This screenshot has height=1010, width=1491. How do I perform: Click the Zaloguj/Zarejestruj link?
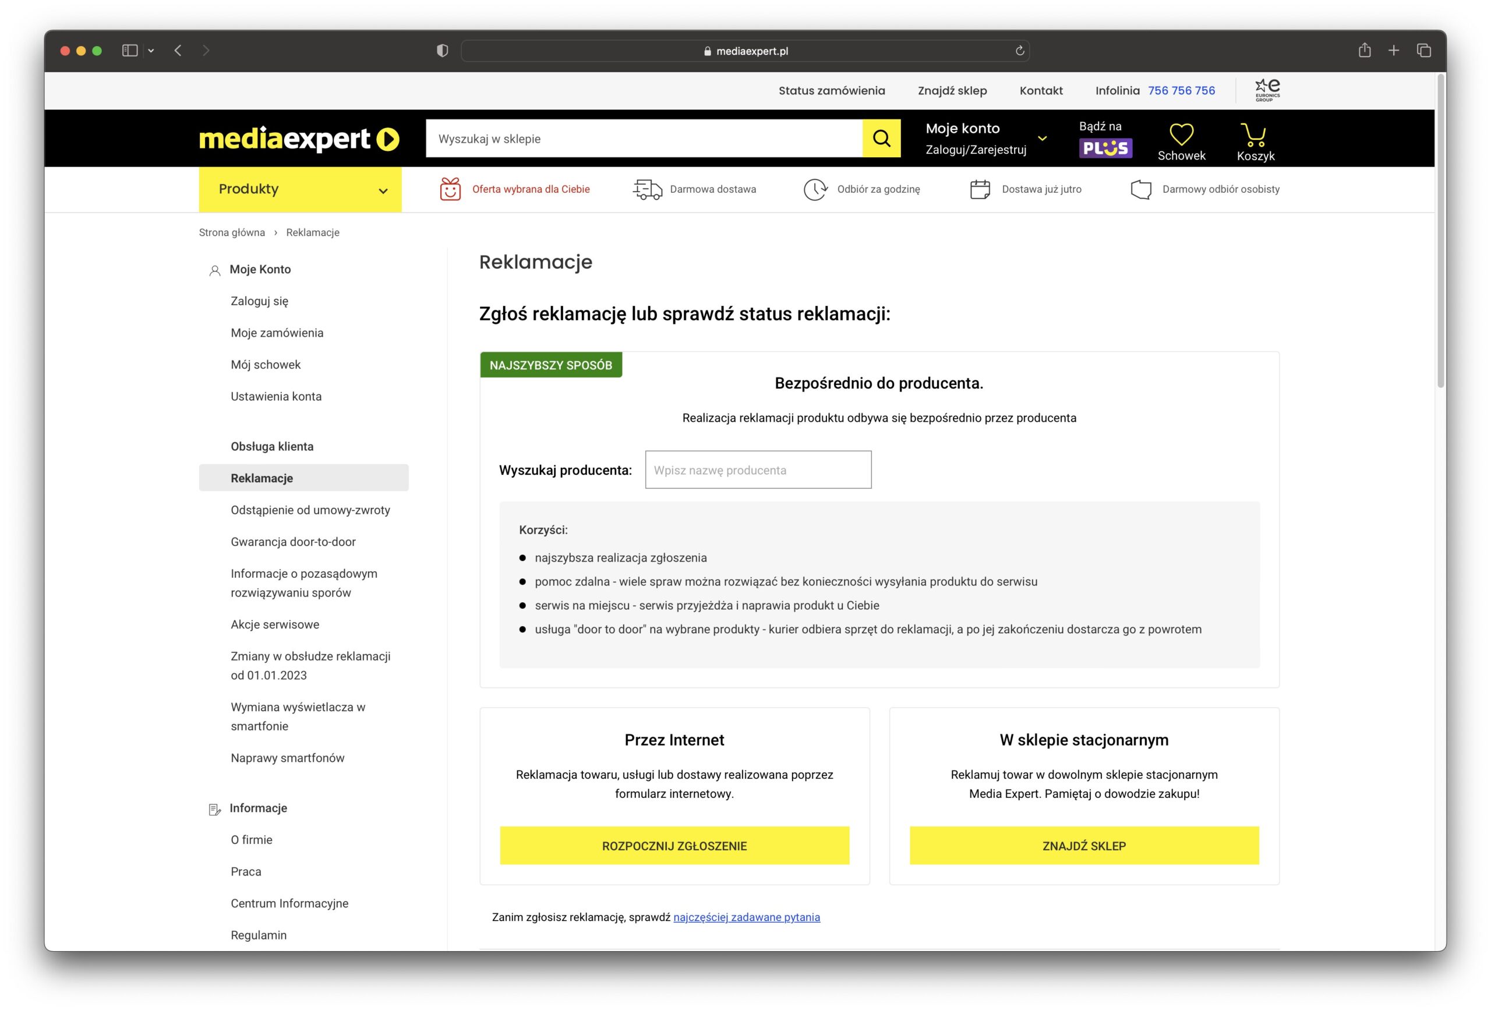pyautogui.click(x=976, y=150)
